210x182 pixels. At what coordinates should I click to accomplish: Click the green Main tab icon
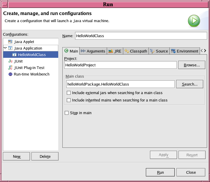pos(66,51)
